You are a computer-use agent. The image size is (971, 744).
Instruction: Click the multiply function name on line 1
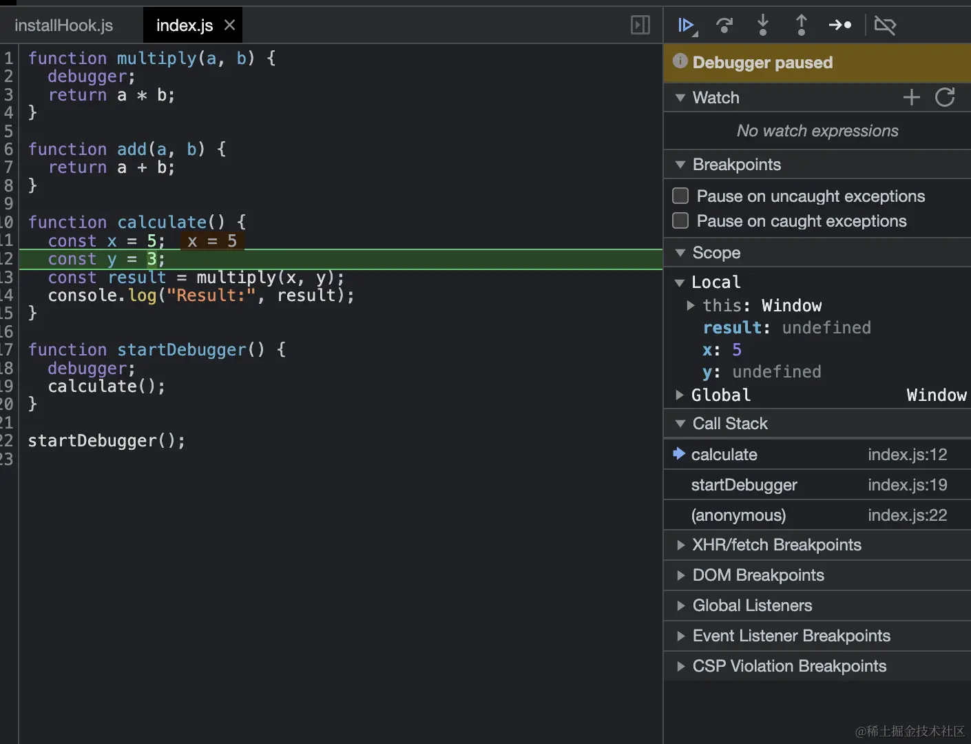click(x=157, y=59)
